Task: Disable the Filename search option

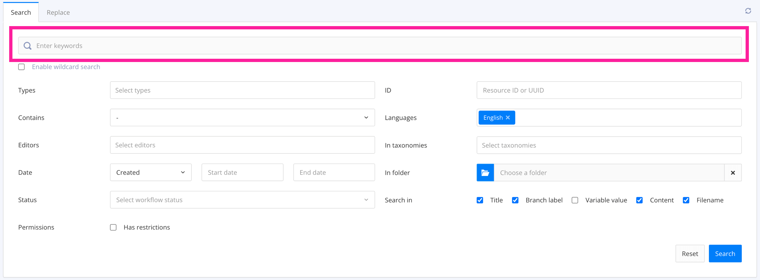Action: (686, 200)
